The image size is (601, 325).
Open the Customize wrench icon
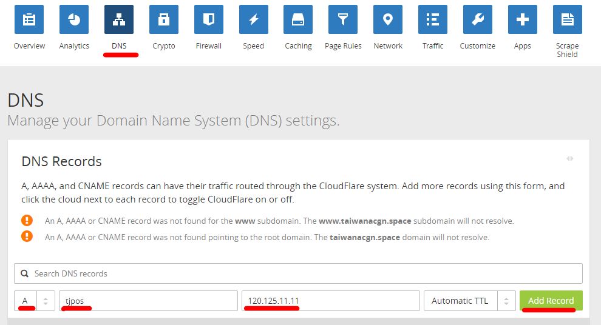click(478, 20)
